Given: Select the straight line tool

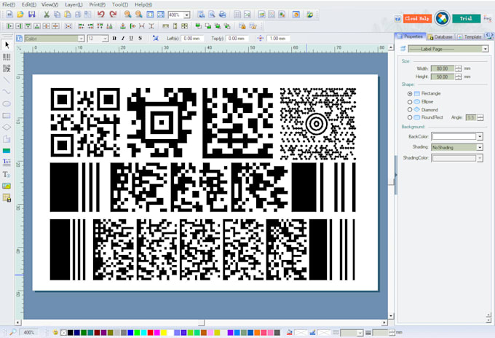Looking at the screenshot, I should click(7, 80).
